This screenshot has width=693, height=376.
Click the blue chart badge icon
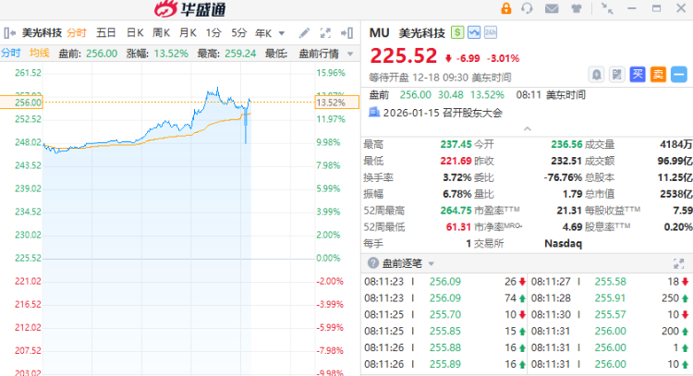474,32
